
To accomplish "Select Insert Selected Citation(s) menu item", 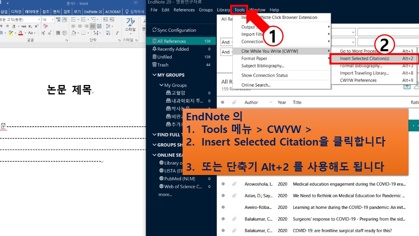I will 374,58.
